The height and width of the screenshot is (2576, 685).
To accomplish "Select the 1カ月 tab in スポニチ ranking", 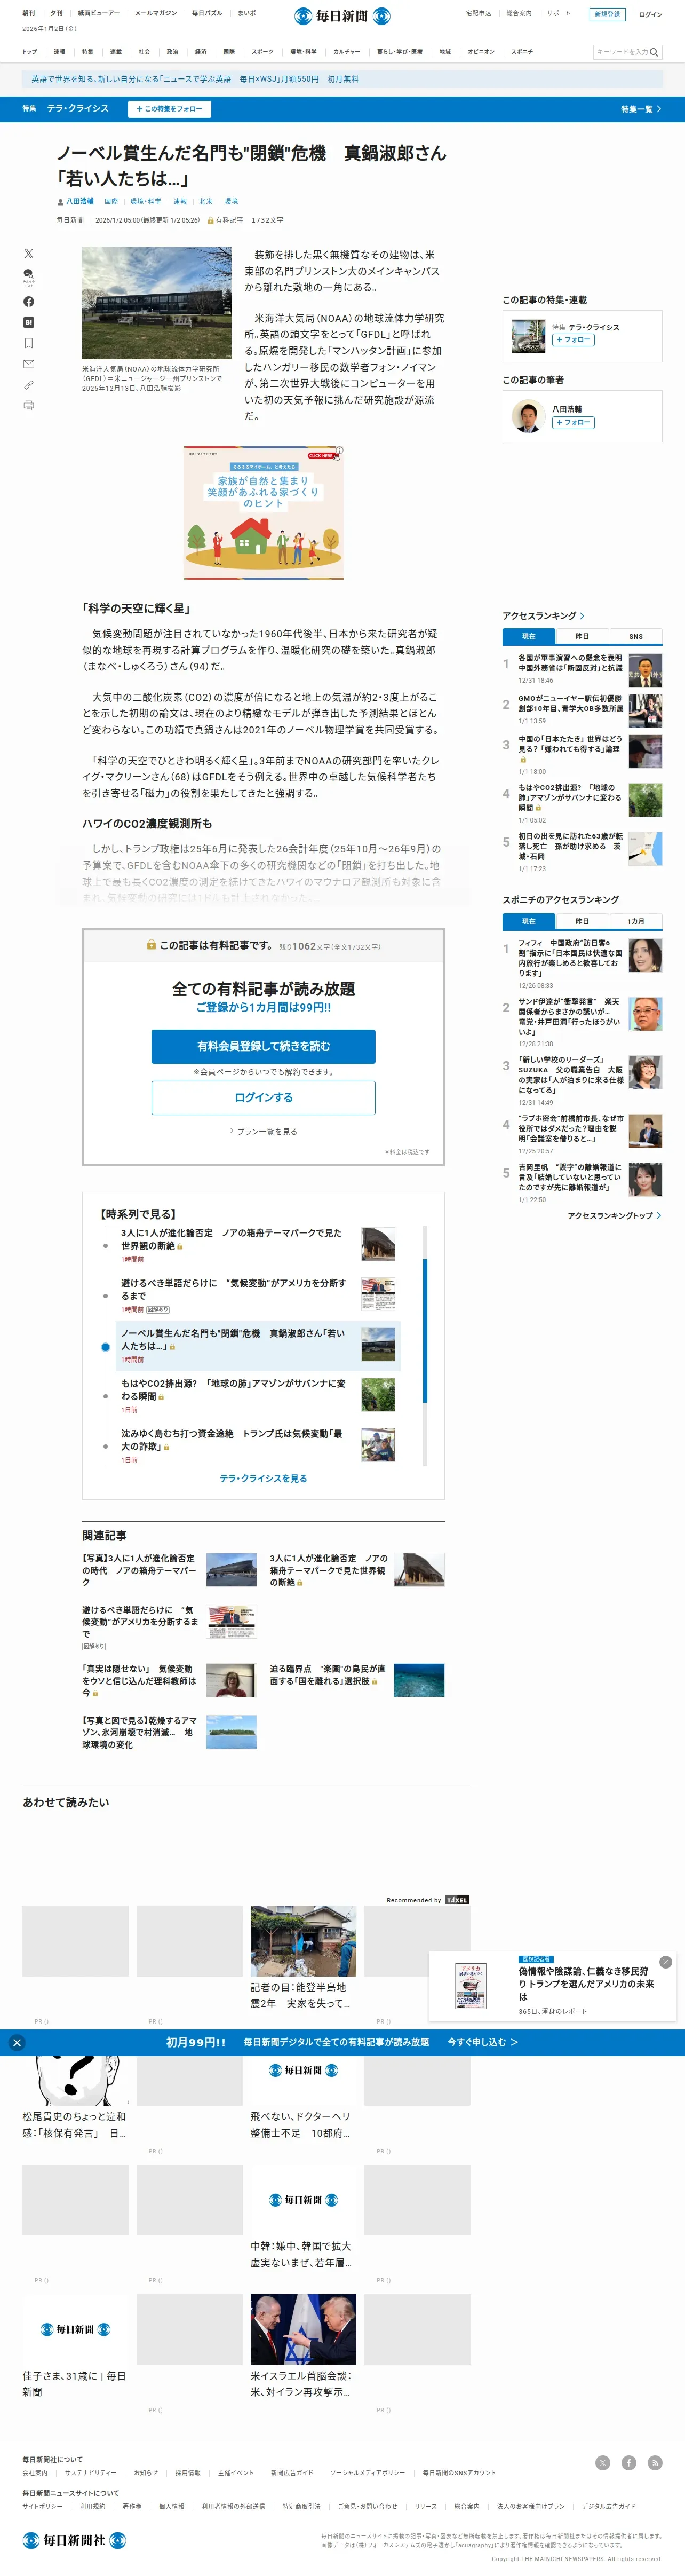I will coord(635,921).
